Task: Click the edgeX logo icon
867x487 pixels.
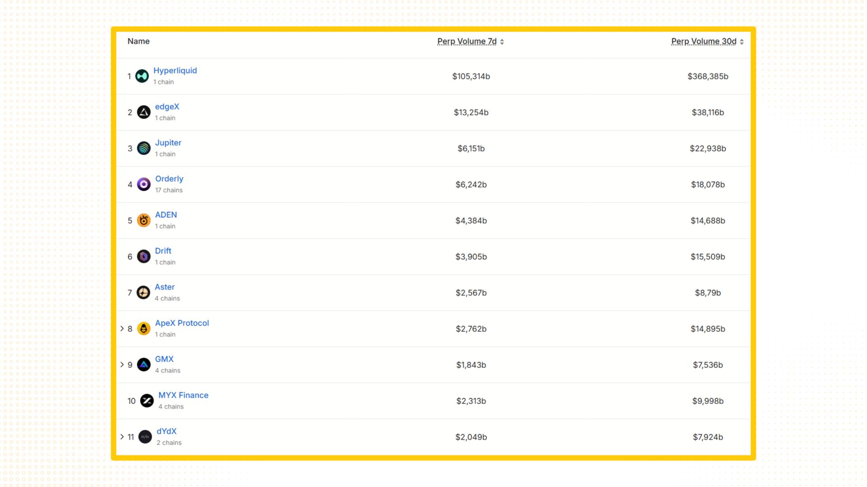Action: [144, 112]
